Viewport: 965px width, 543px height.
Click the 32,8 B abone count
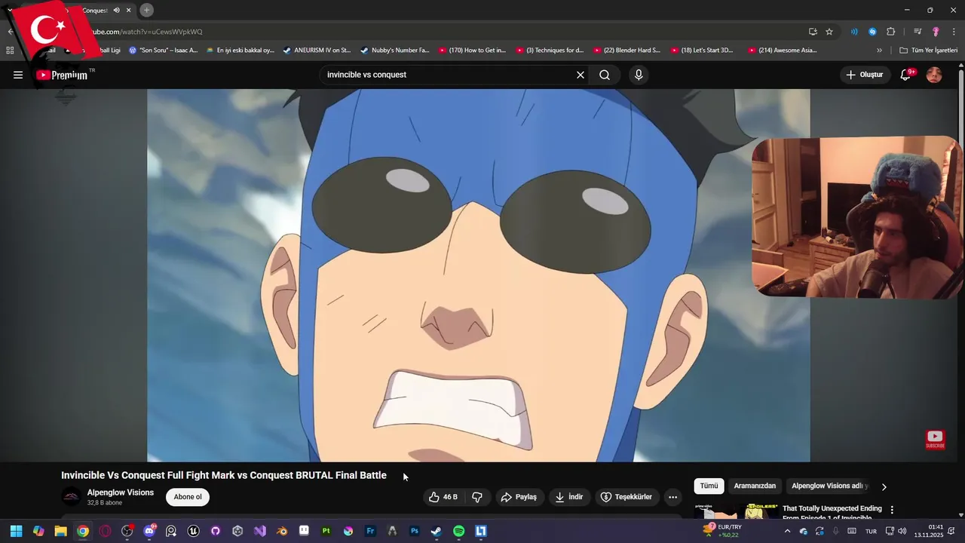click(105, 503)
